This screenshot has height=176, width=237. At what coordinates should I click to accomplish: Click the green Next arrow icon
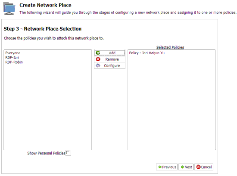pyautogui.click(x=182, y=167)
